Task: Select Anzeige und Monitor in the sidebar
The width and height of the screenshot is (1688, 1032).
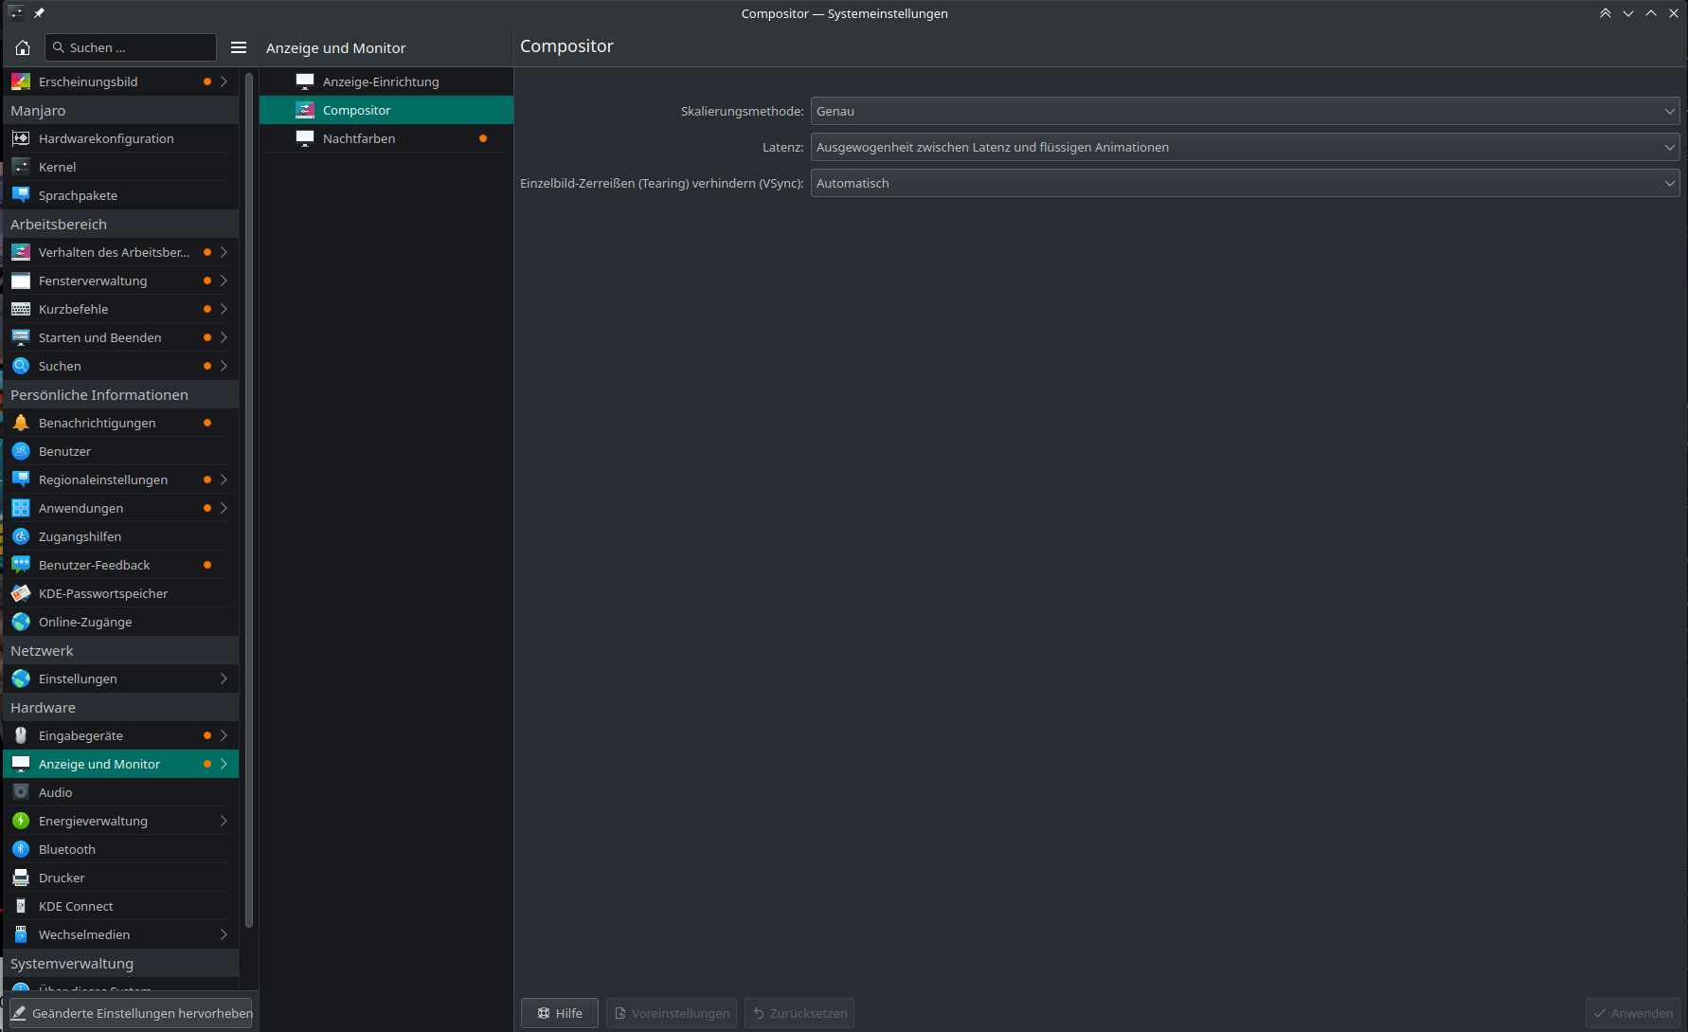Action: pyautogui.click(x=121, y=764)
